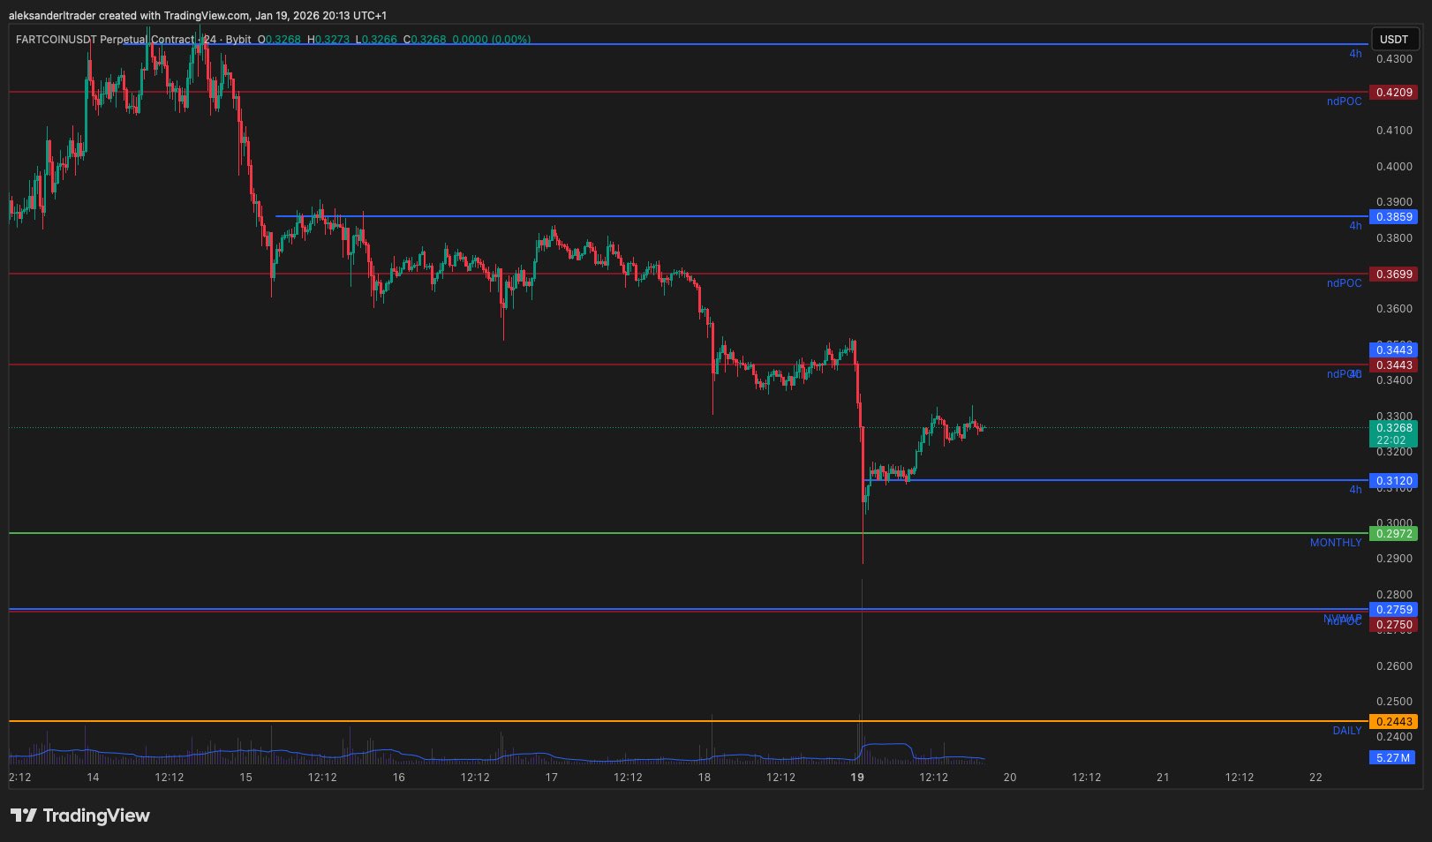This screenshot has height=842, width=1432.
Task: Click the blue 0.3120 price label
Action: click(x=1394, y=480)
